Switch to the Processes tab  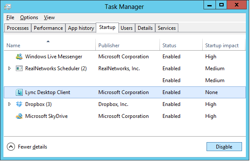tap(18, 28)
